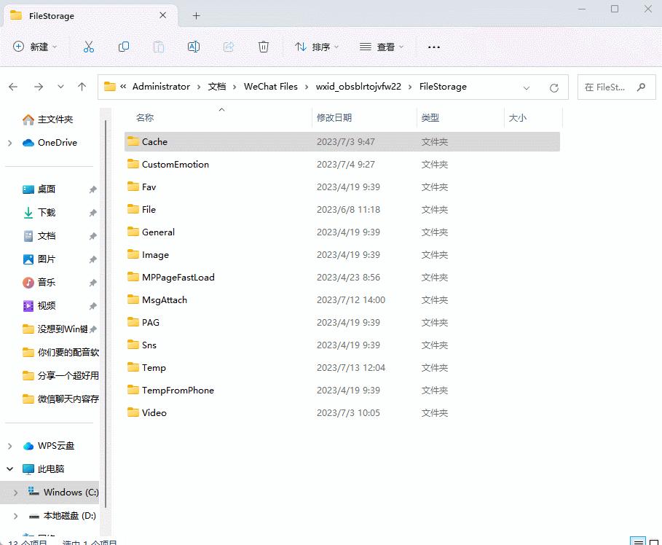This screenshot has height=545, width=662.
Task: Open the 排序 sort dropdown
Action: click(x=317, y=47)
